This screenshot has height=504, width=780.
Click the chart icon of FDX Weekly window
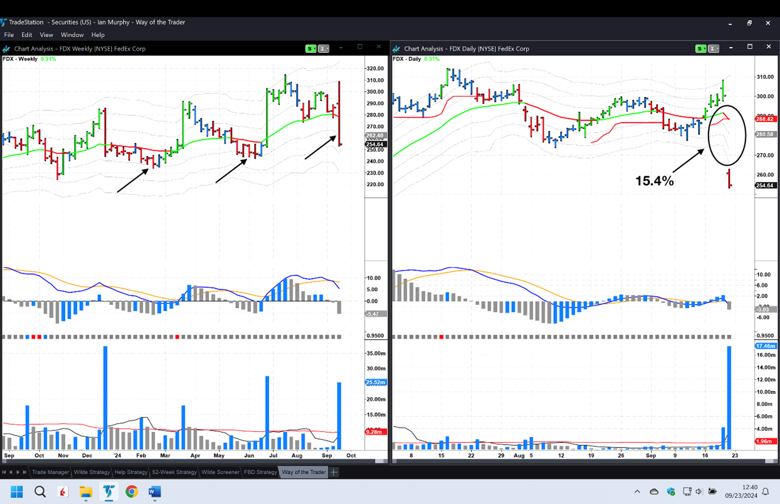(6, 49)
